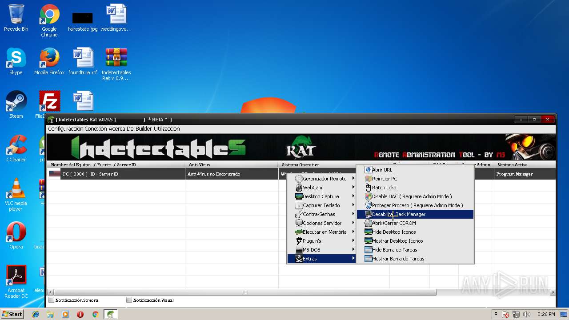This screenshot has height=320, width=569.
Task: Click the horizontal scrollbar thumb in list
Action: point(245,292)
